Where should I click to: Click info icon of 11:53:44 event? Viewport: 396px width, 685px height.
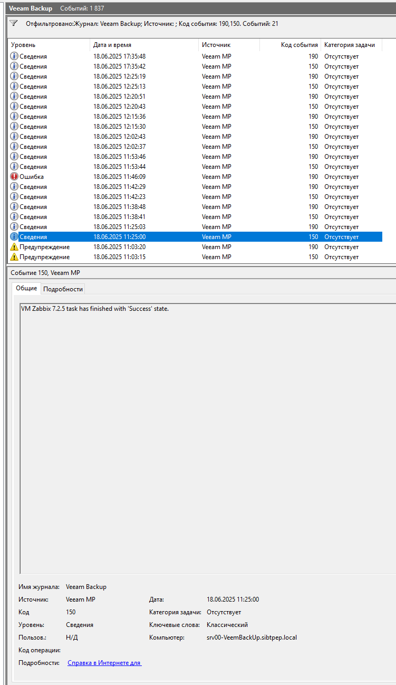point(14,167)
